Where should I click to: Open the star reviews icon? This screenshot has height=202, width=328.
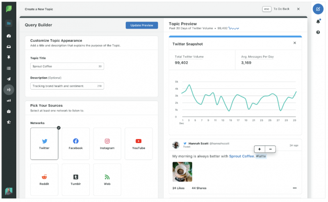[x=9, y=122]
